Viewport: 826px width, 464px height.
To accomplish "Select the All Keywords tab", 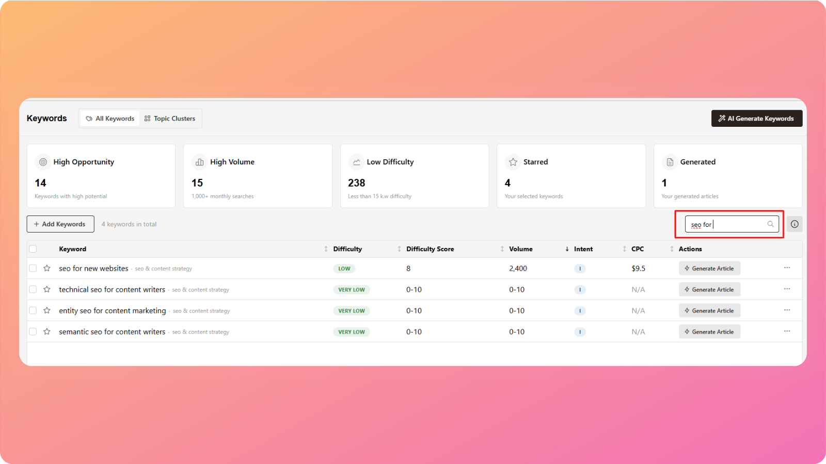I will pos(110,119).
